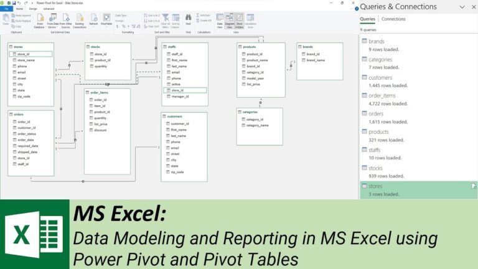Select the categories query
This screenshot has width=478, height=269.
(x=418, y=63)
